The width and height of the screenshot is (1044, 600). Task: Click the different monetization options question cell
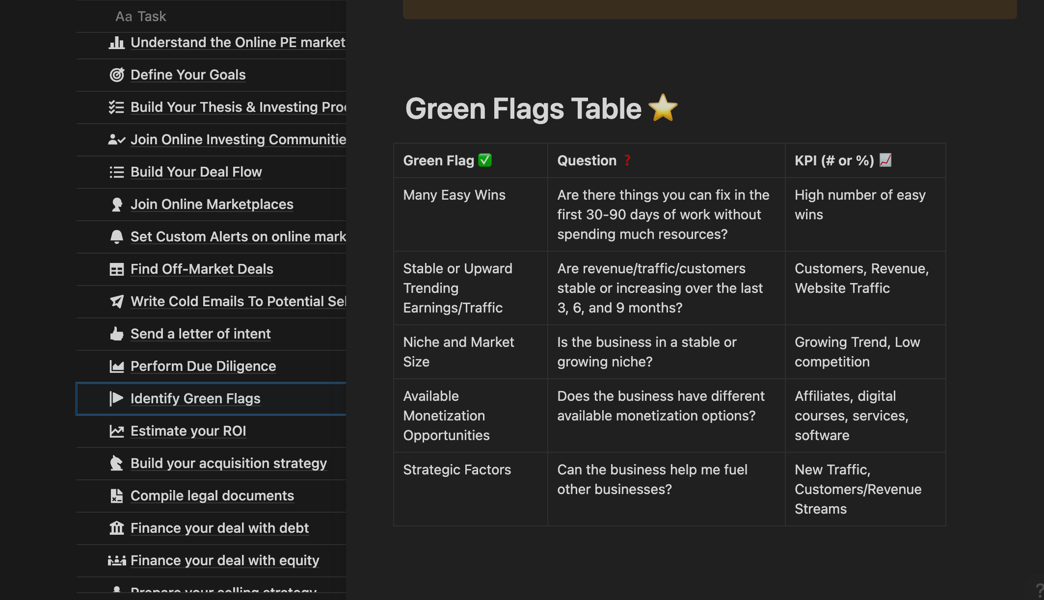[x=666, y=416]
